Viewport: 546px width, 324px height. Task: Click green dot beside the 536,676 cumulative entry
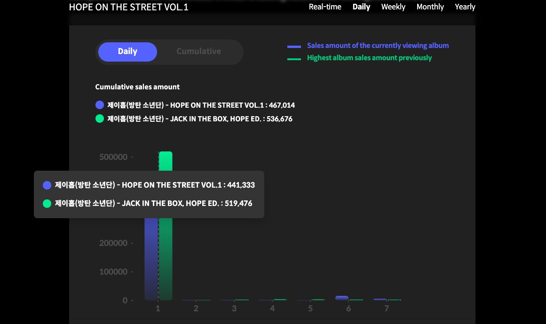pos(99,119)
